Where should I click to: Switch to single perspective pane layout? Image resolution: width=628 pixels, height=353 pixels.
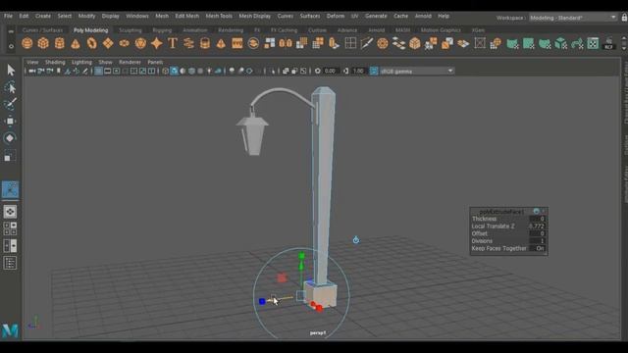click(10, 212)
